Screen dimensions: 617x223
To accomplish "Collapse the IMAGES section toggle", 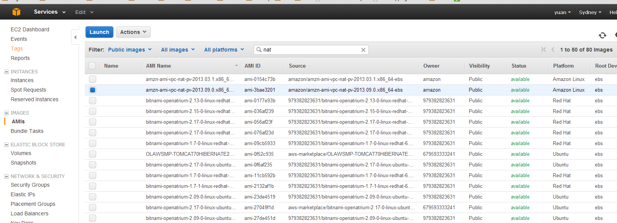I will [6, 113].
